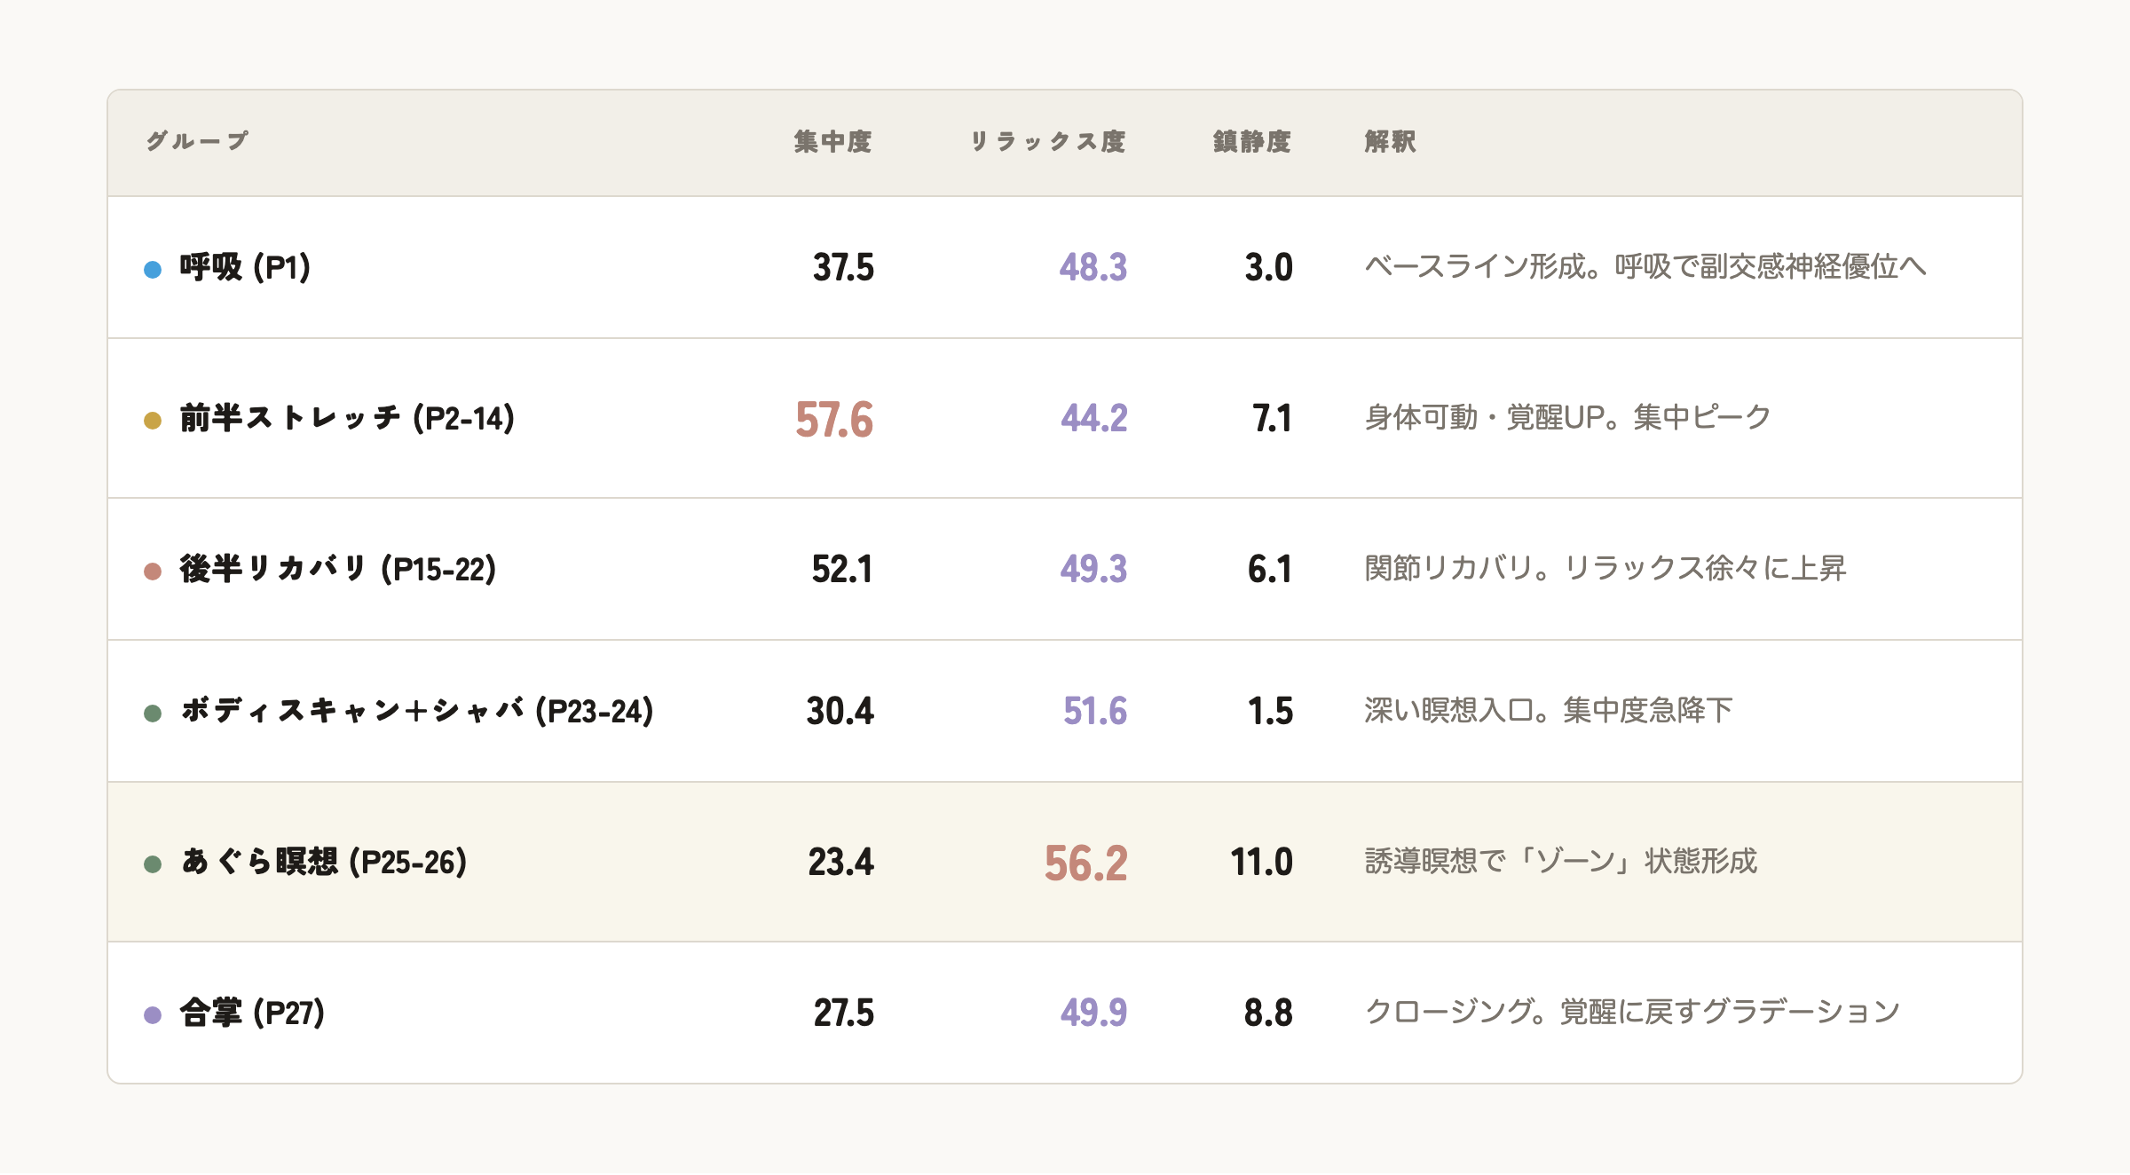Select the 呼吸 (P1) row label
This screenshot has width=2130, height=1175.
click(245, 267)
